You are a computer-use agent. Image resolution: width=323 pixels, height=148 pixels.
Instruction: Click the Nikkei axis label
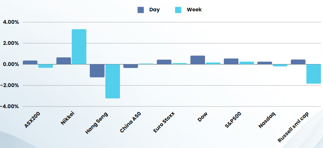point(67,118)
